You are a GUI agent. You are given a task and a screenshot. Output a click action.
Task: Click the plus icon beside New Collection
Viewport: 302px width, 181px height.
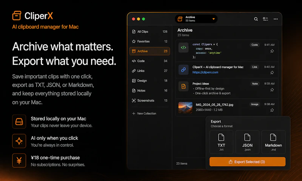134,114
